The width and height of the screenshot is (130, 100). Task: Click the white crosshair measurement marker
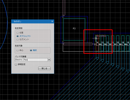[96, 38]
